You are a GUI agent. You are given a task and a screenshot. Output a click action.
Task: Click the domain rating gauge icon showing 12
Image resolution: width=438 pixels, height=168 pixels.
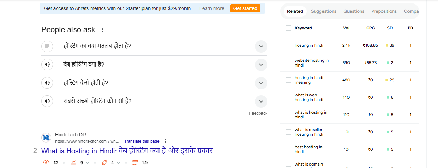[x=46, y=162]
